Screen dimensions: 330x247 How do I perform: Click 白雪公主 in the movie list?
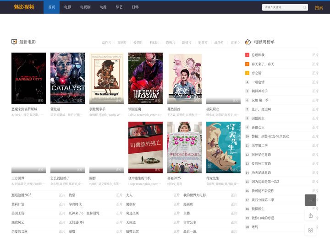pos(190,222)
